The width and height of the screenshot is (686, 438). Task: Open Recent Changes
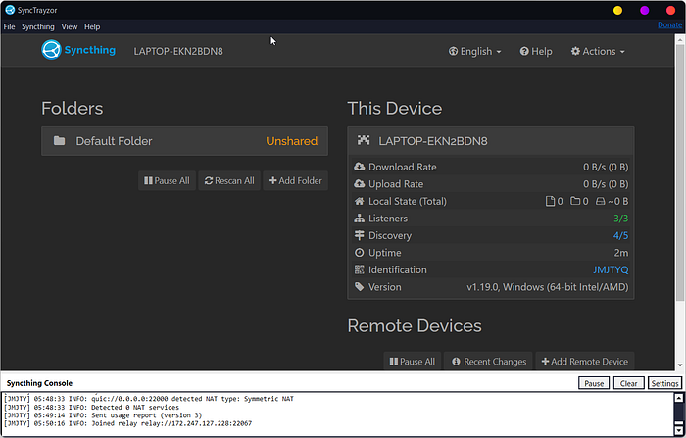pos(488,361)
